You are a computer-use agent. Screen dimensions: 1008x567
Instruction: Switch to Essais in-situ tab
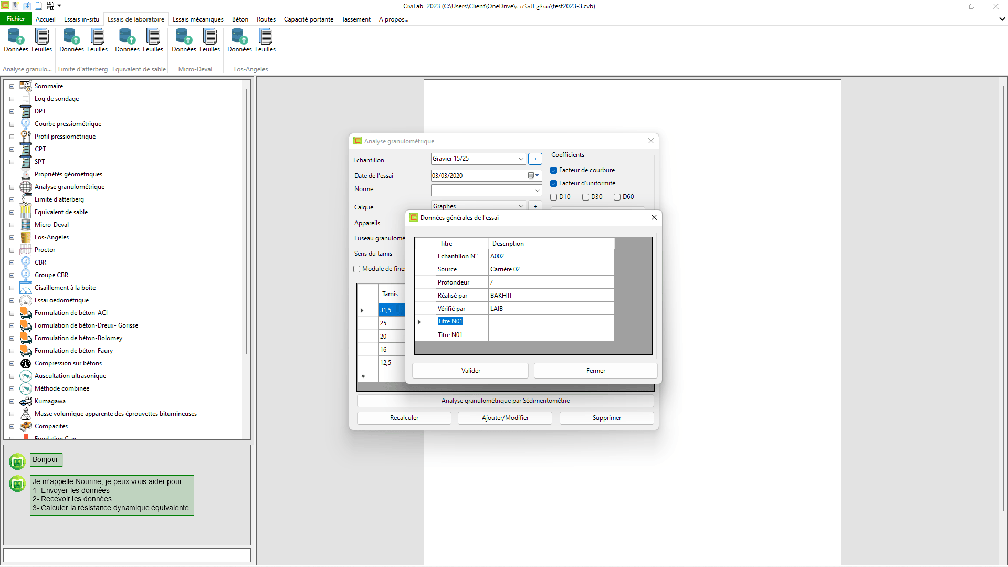click(x=81, y=19)
